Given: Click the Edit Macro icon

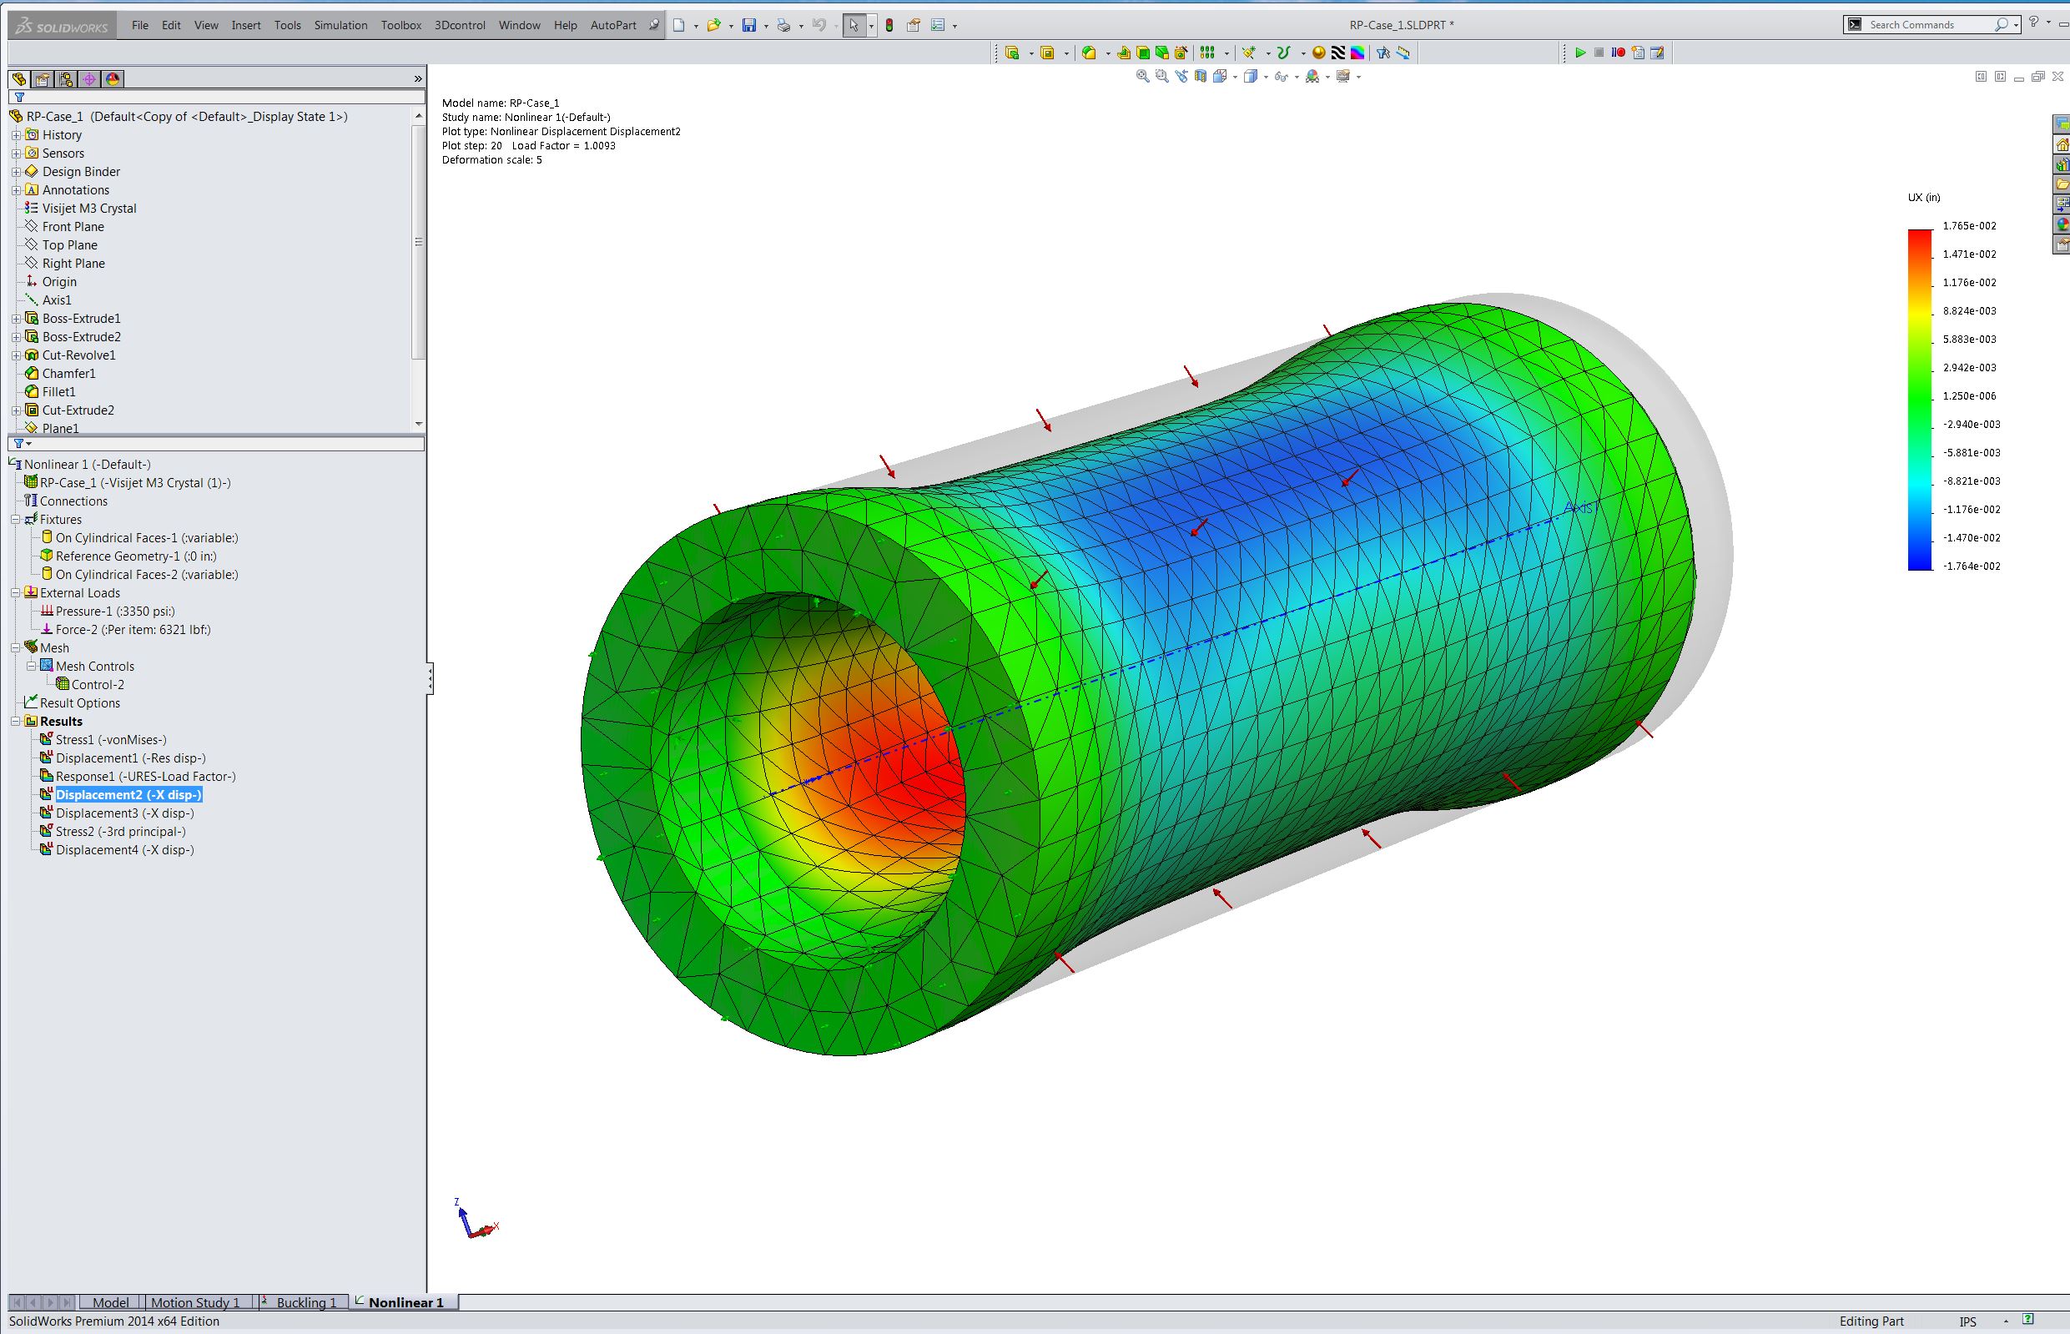Looking at the screenshot, I should pyautogui.click(x=1657, y=53).
